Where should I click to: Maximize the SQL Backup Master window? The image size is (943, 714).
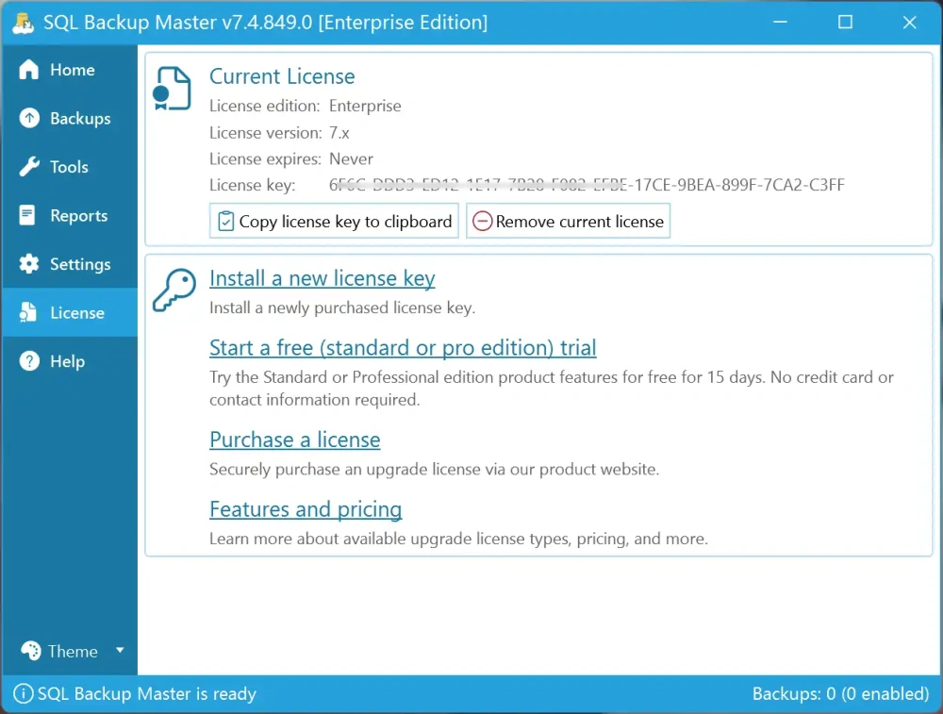coord(845,23)
